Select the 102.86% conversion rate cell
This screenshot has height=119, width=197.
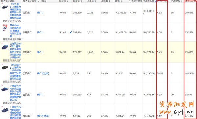click(x=189, y=73)
